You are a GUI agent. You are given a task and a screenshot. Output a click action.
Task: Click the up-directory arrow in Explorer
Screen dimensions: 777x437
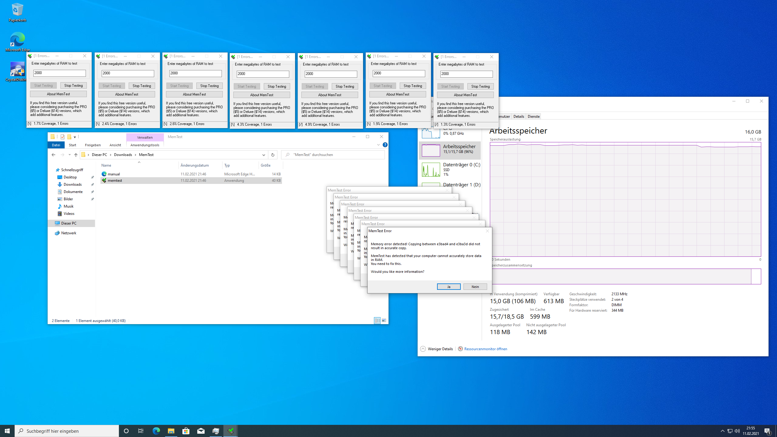click(x=76, y=155)
